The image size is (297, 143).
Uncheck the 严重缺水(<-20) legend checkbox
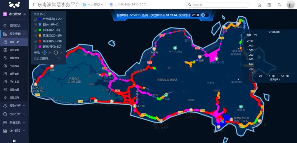coord(35,19)
